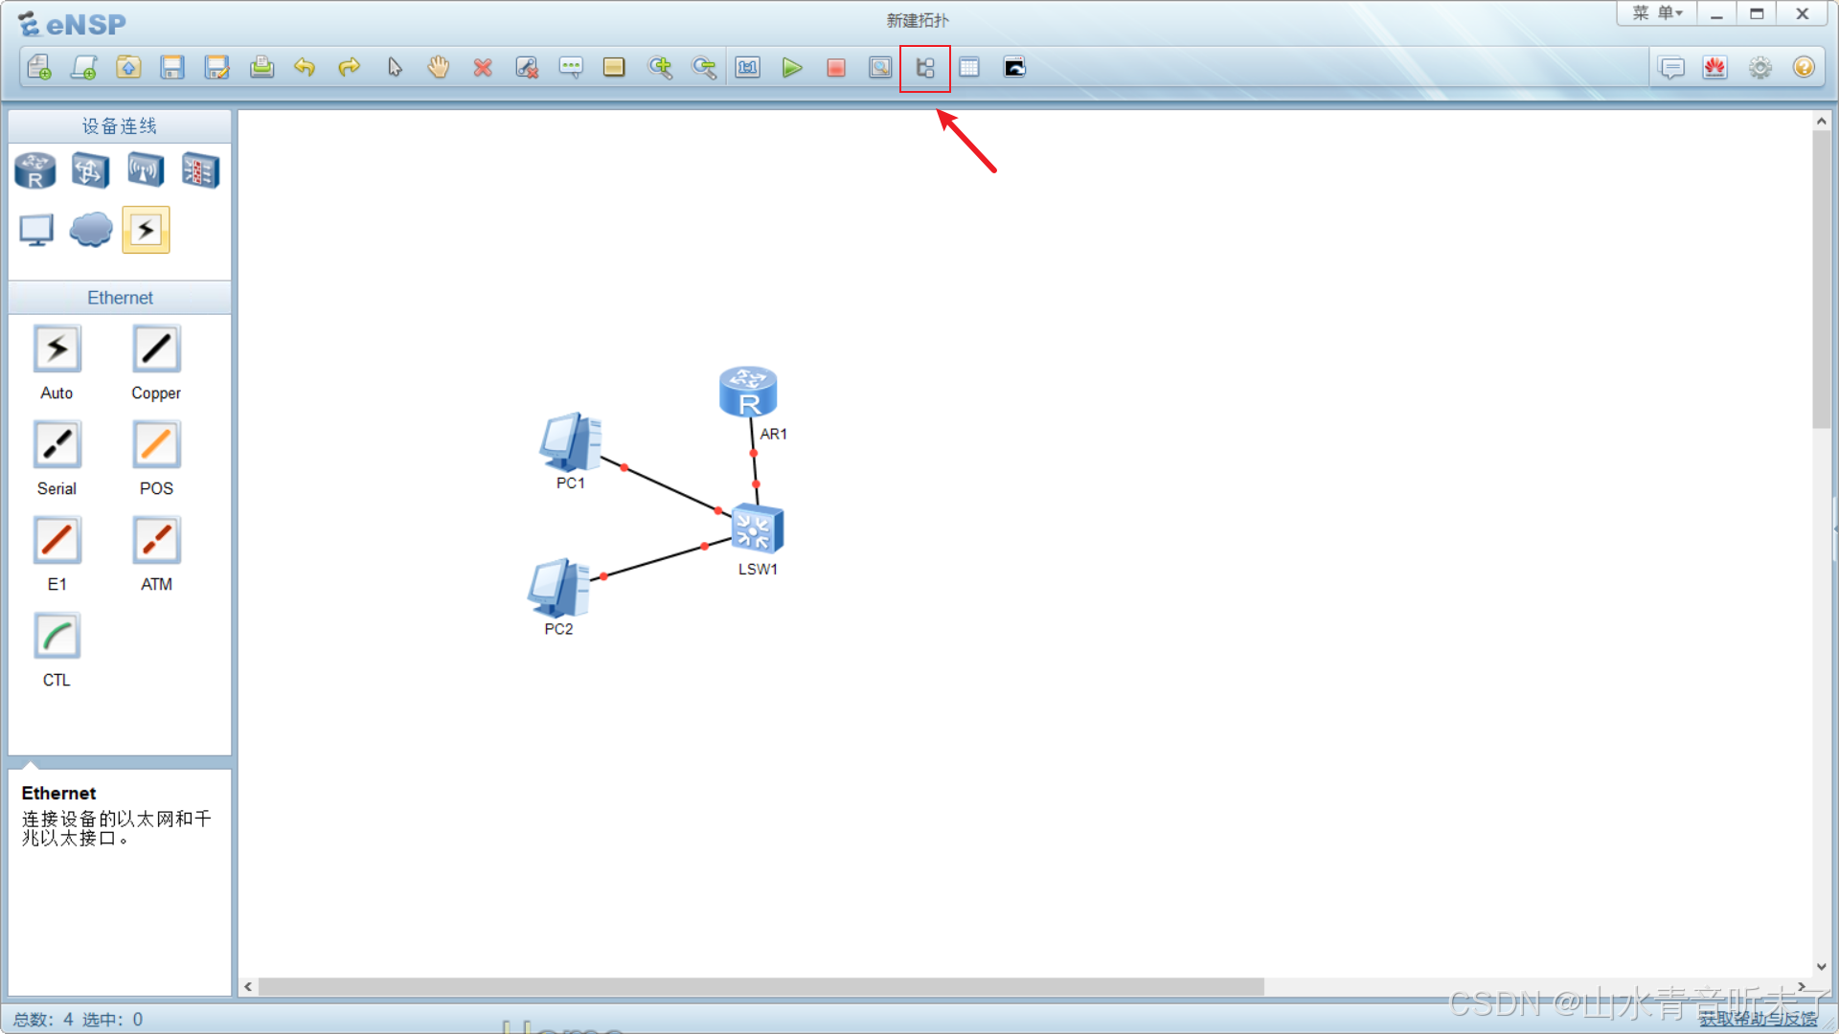The width and height of the screenshot is (1839, 1034).
Task: Open the 菜单 dropdown menu
Action: (x=1657, y=13)
